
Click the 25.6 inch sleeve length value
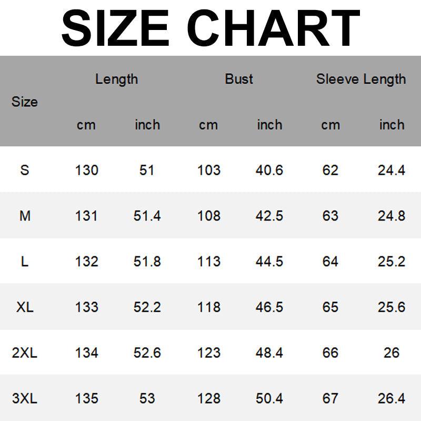point(392,307)
